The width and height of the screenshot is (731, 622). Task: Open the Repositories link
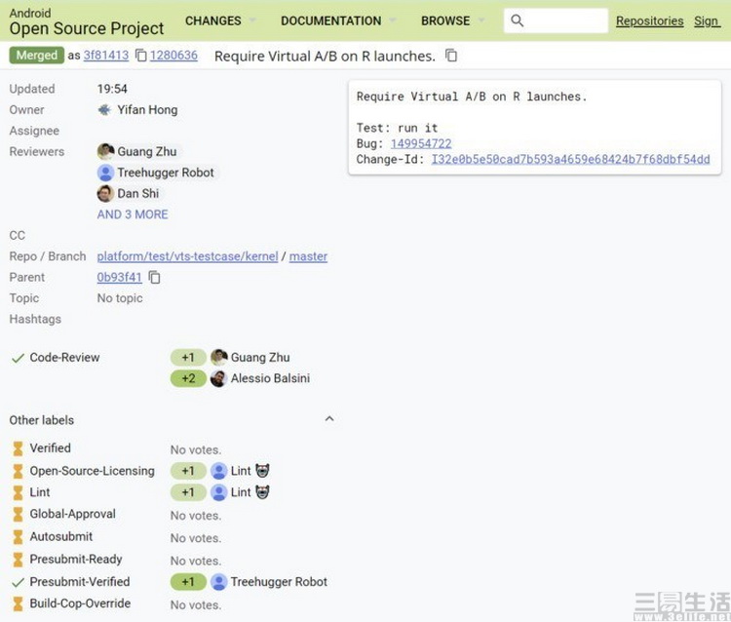tap(649, 21)
